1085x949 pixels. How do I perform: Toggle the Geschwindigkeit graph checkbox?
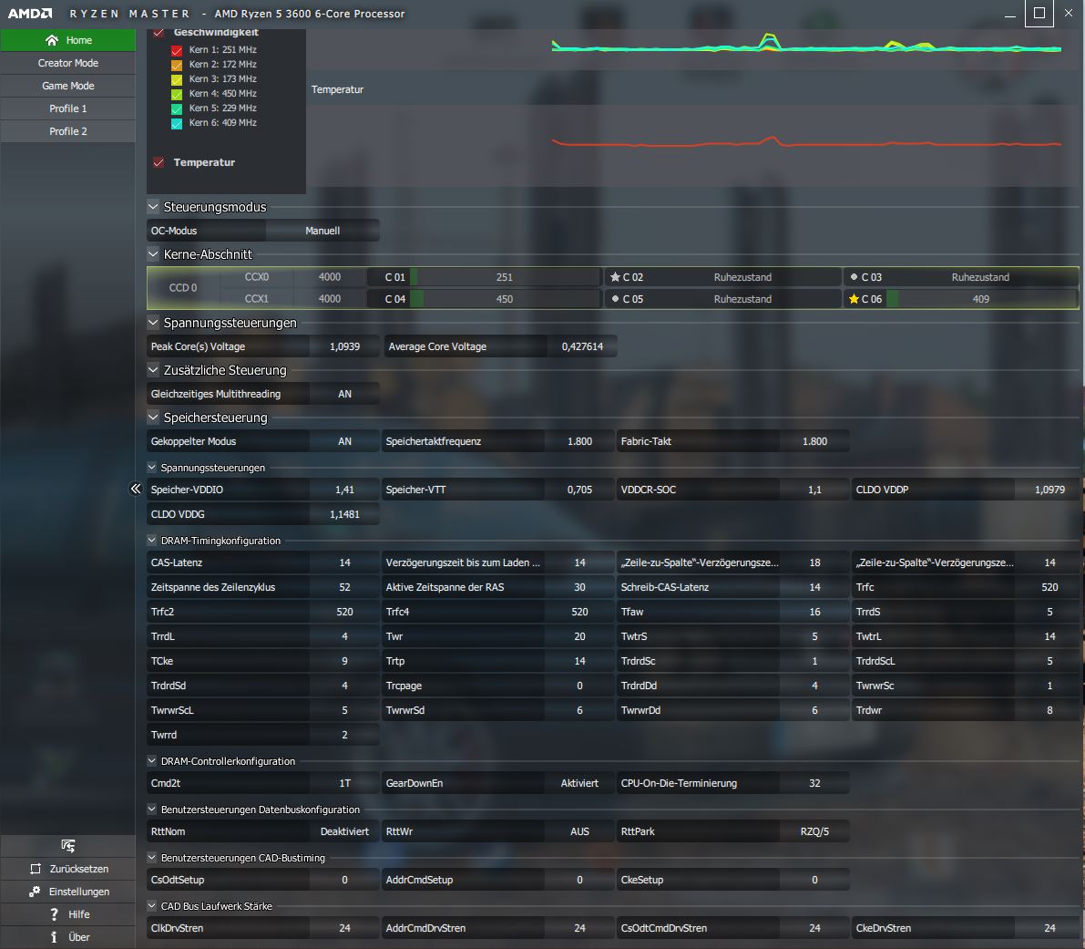coord(159,33)
